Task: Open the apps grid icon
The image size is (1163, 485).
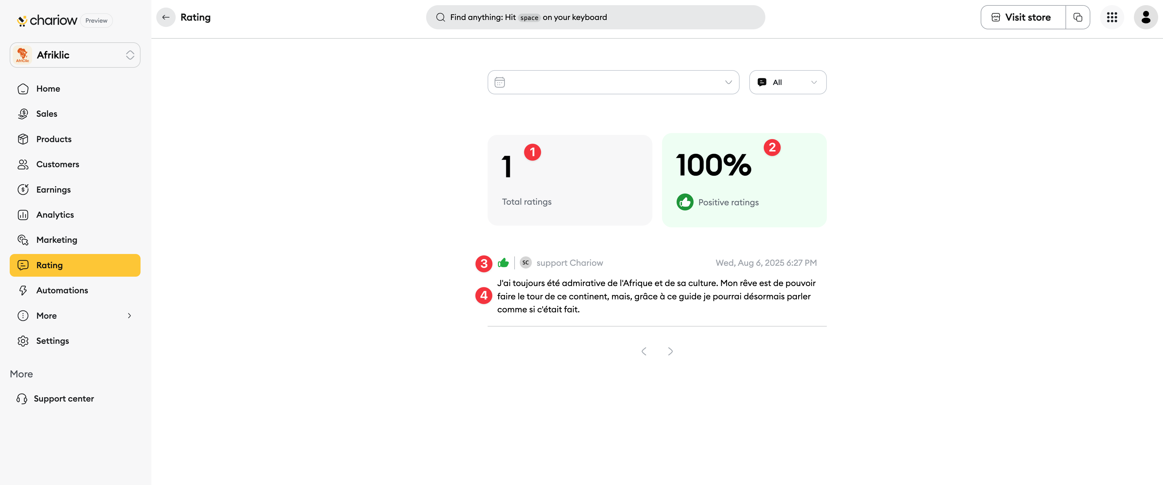Action: point(1112,17)
